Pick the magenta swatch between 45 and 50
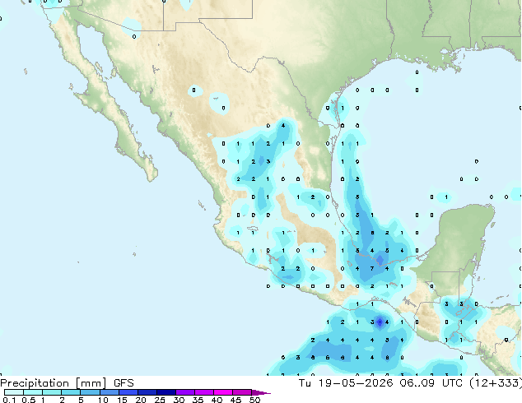The image size is (522, 403). click(x=242, y=392)
